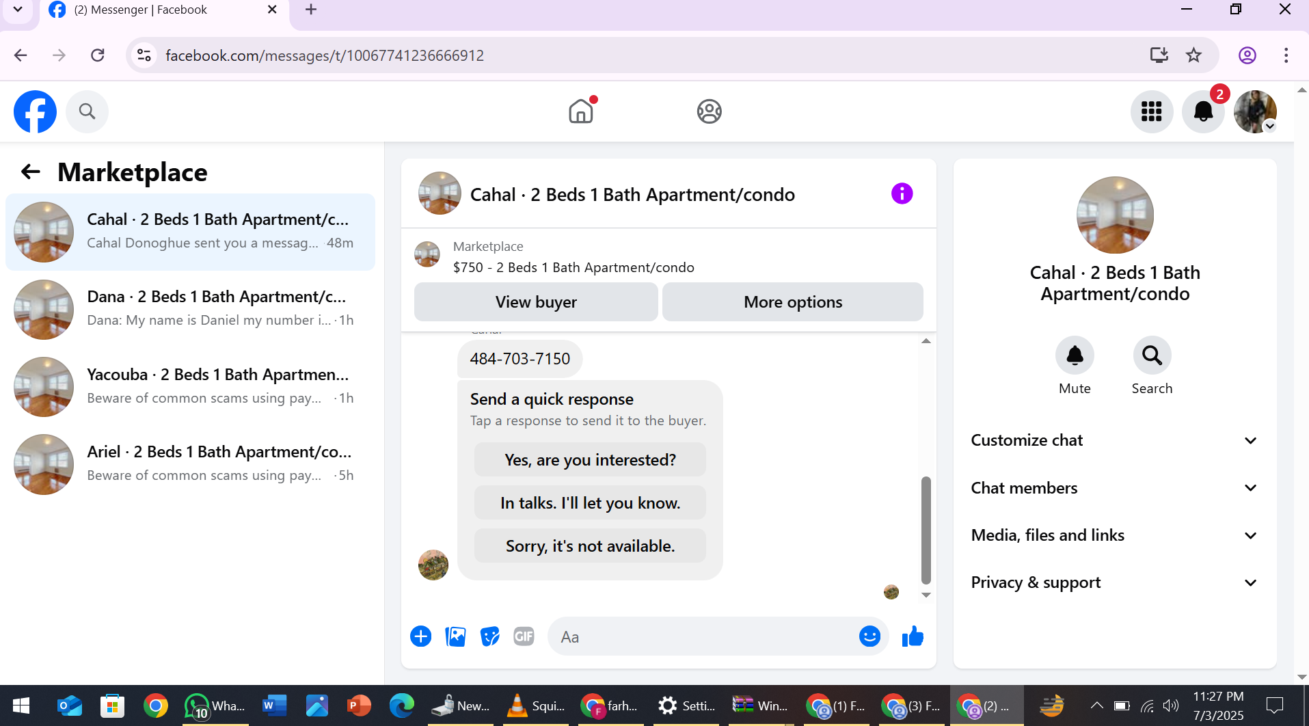Reload the page
The height and width of the screenshot is (726, 1309).
point(98,55)
